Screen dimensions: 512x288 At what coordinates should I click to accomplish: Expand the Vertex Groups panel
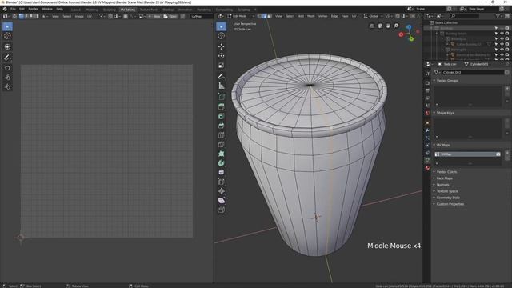[447, 81]
